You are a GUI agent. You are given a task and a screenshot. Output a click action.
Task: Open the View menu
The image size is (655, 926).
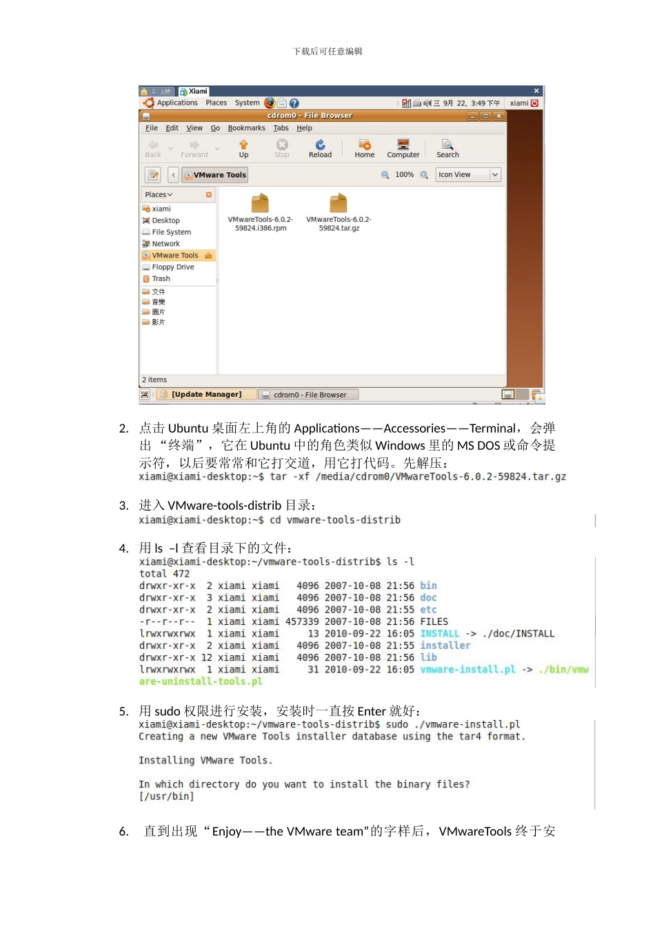pyautogui.click(x=194, y=128)
